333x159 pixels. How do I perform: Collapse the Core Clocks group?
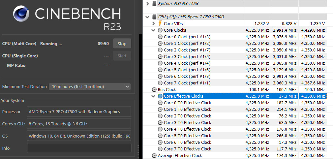point(154,30)
